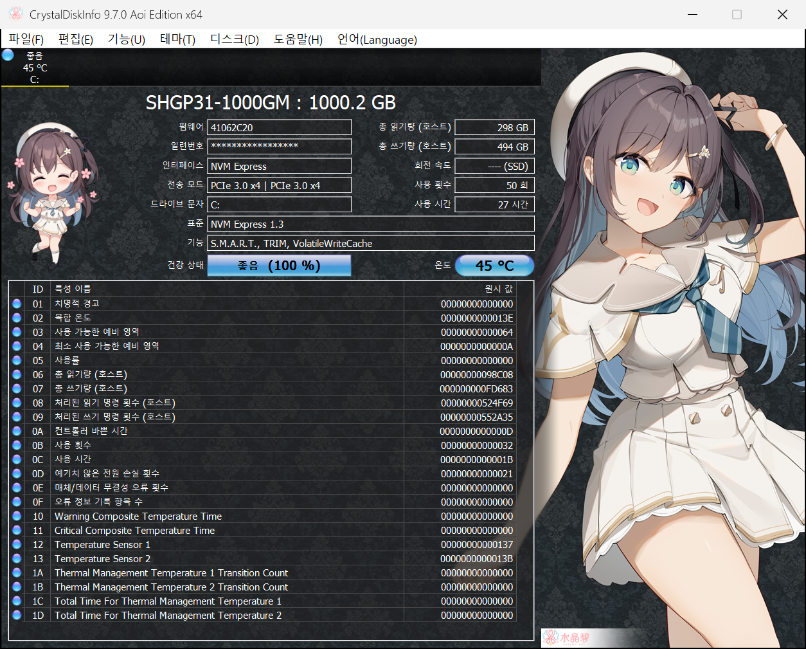Open the 파일(F) menu

26,39
